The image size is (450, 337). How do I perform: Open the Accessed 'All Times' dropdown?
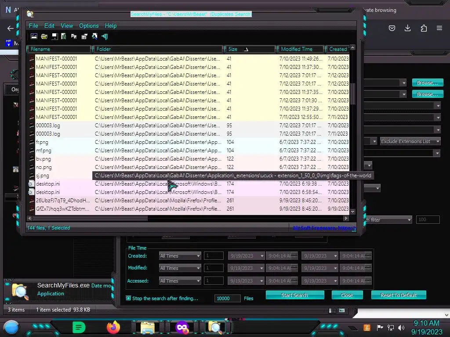coord(180,281)
